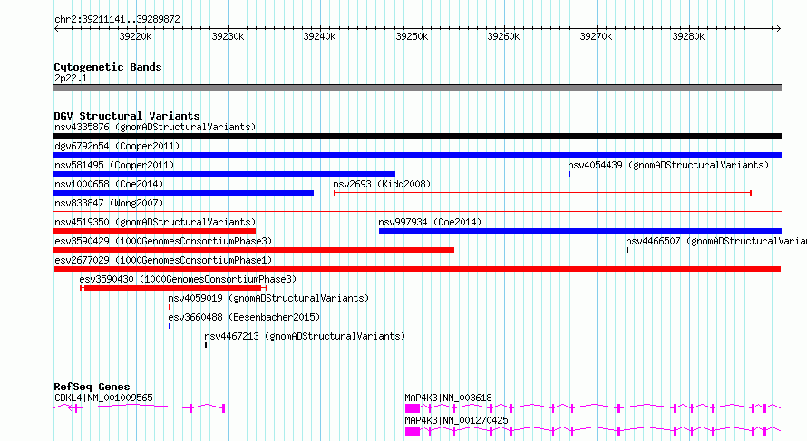Click the large MAP4K3 NM_003618 exon block

click(413, 408)
